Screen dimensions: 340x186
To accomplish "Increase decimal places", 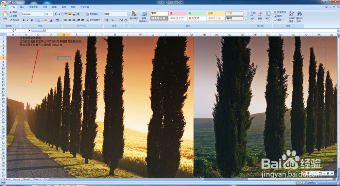I will [121, 20].
